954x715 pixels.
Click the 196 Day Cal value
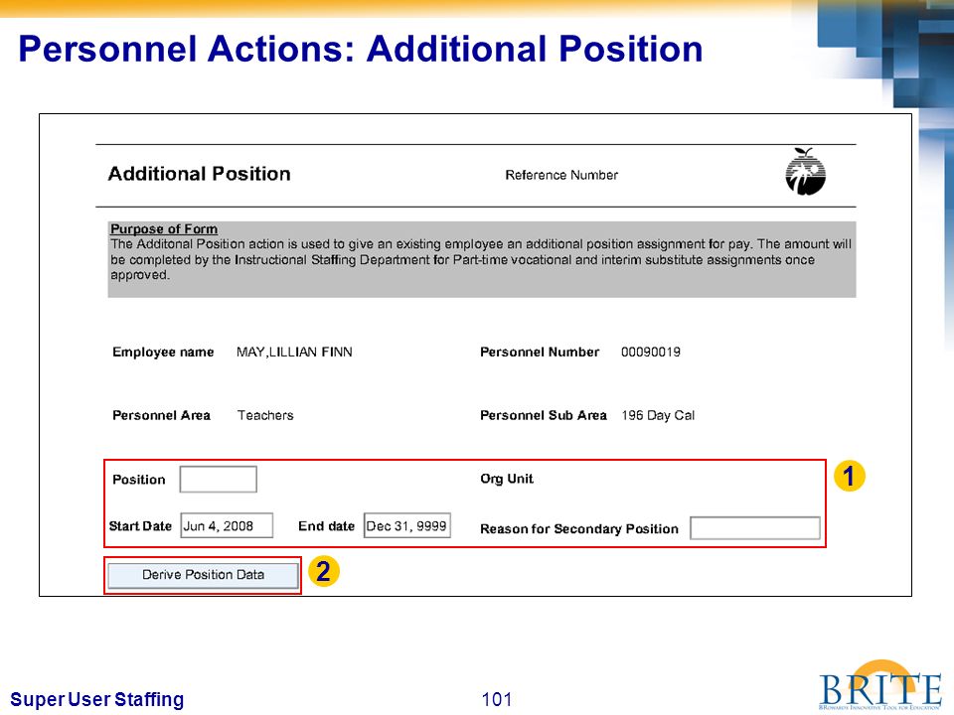tap(658, 415)
